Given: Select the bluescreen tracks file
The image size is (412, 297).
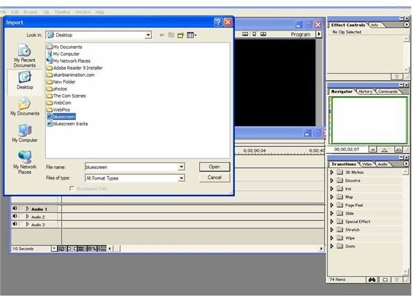Looking at the screenshot, I should (70, 123).
